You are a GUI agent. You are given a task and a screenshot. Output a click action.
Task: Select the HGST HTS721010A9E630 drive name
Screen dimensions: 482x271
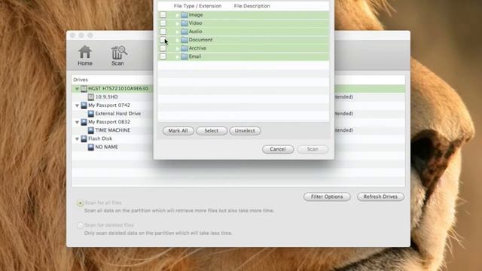click(x=118, y=89)
